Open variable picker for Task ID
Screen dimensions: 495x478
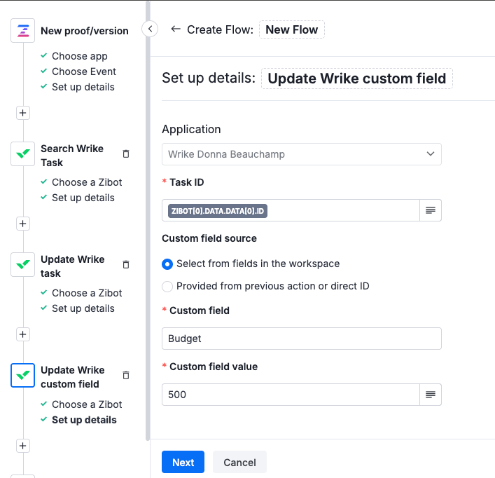pyautogui.click(x=431, y=210)
